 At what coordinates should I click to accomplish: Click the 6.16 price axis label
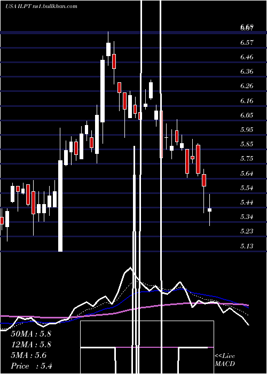coord(247,100)
